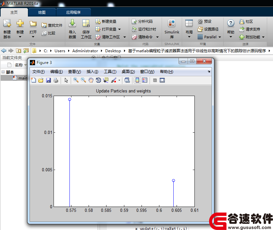Click Request Support (请求支持) button
Image resolution: width=273 pixels, height=230 pixels.
click(250, 29)
